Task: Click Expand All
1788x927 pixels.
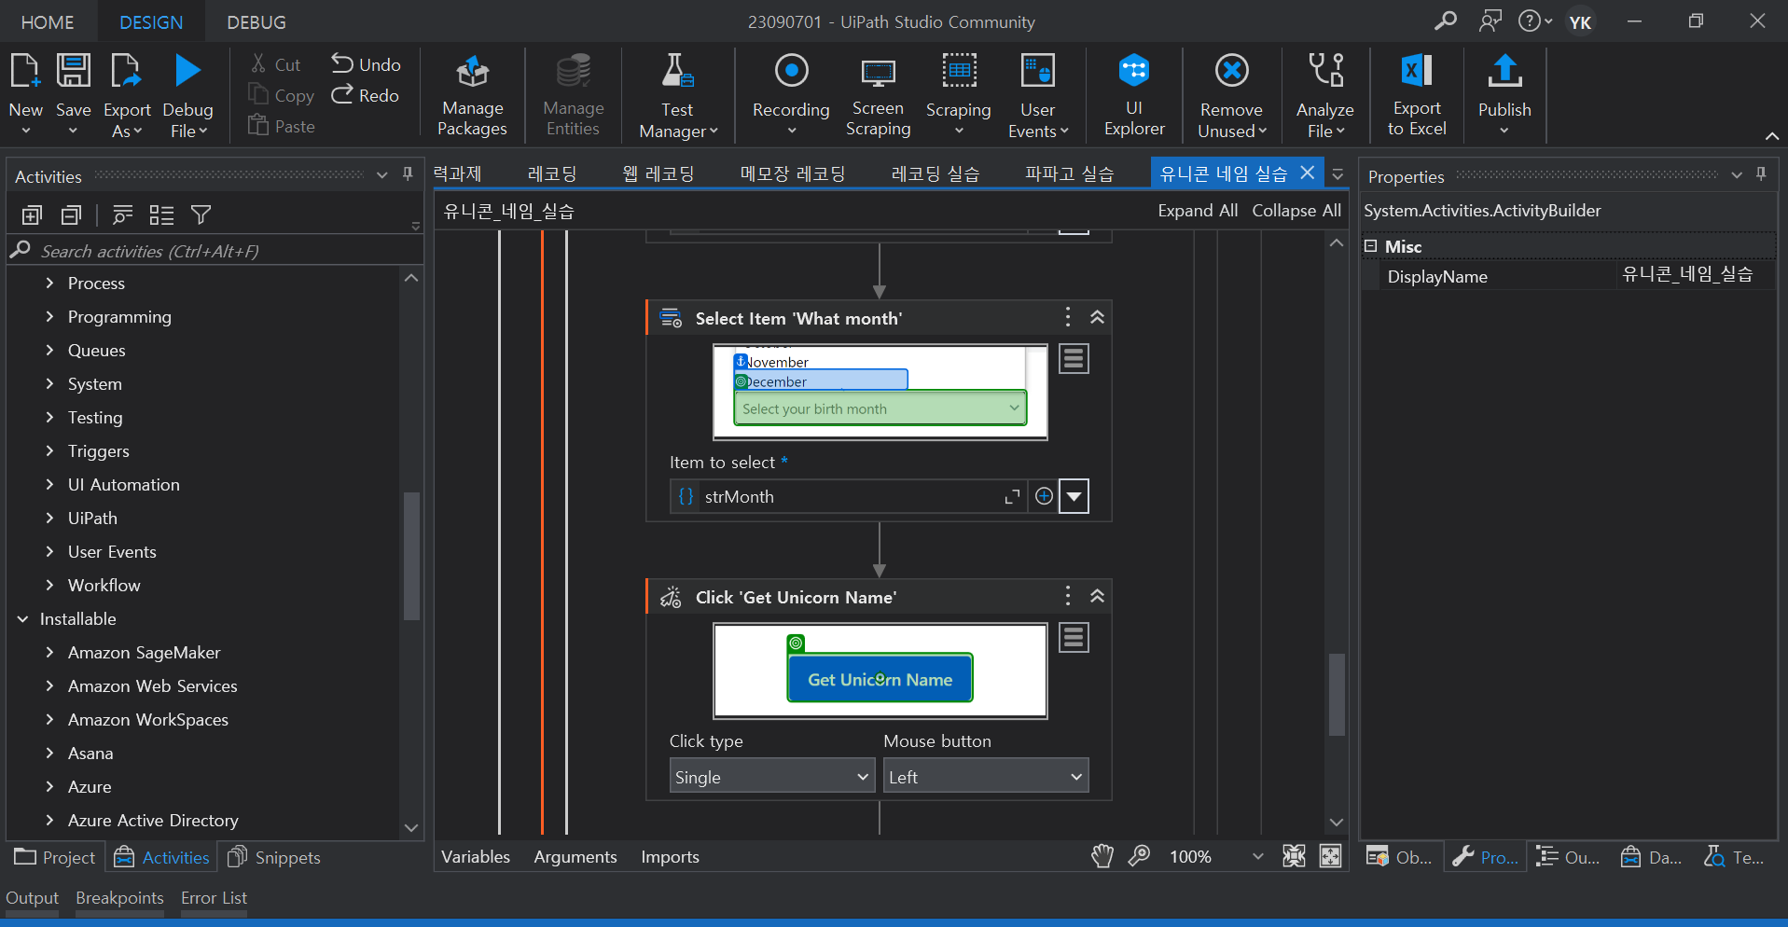Action: pyautogui.click(x=1198, y=211)
